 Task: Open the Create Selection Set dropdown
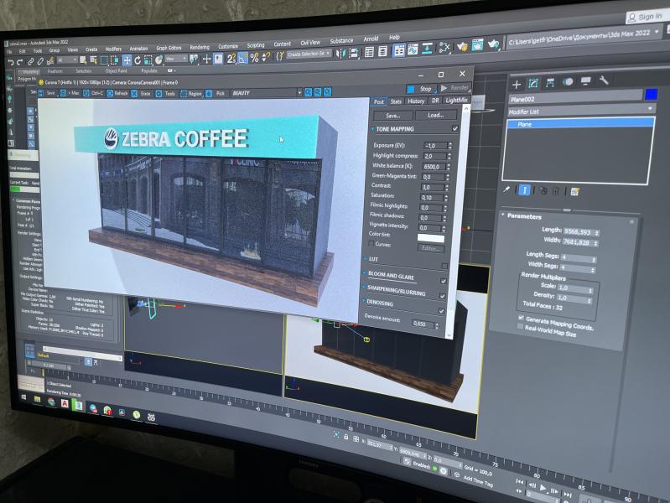click(x=309, y=54)
